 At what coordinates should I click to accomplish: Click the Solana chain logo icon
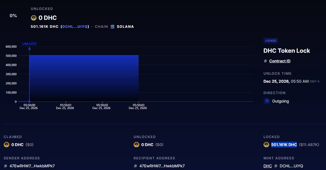(112, 27)
